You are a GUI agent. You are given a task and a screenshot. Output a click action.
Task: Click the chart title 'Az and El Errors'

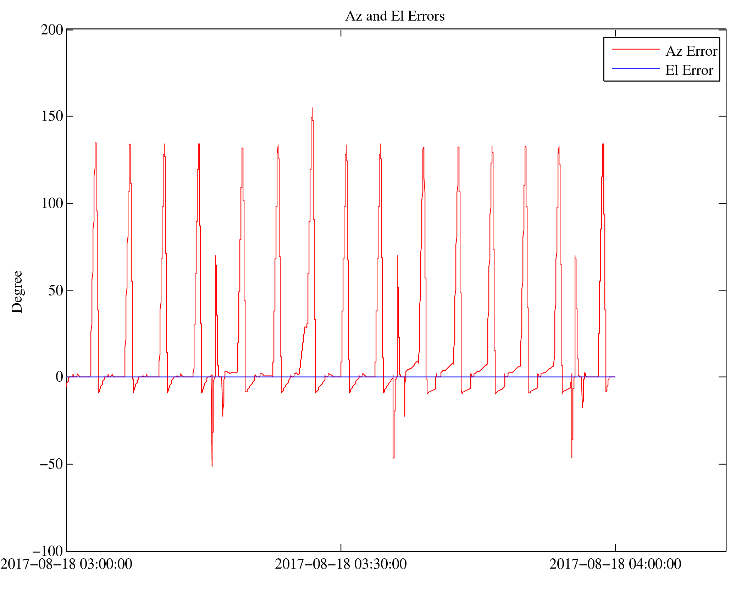[395, 16]
